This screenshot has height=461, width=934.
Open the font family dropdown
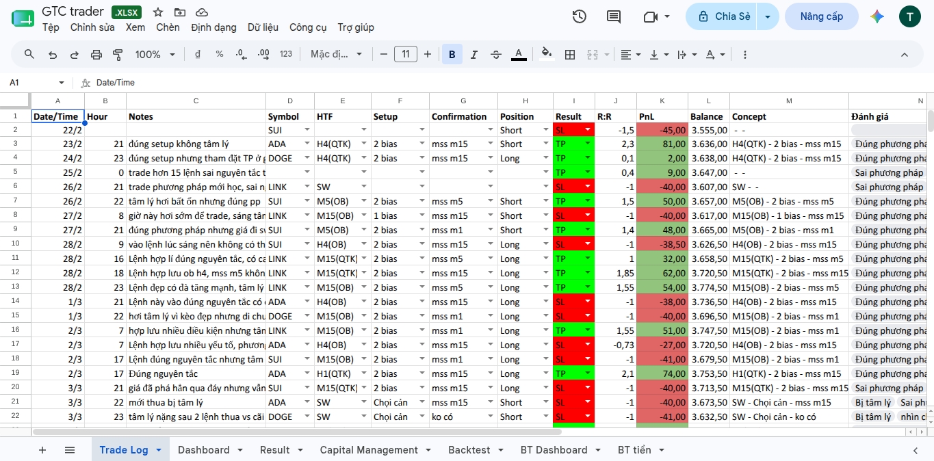336,54
